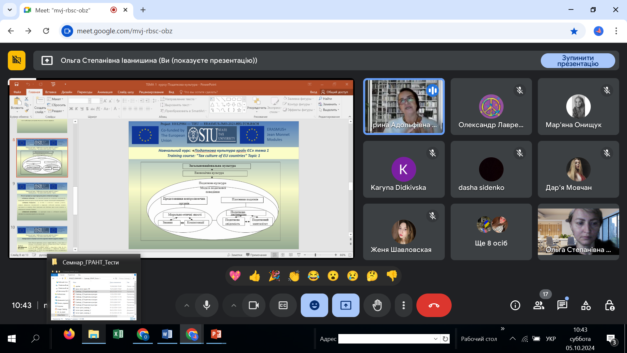The image size is (627, 353).
Task: Open more options three-dot menu in Meet
Action: (404, 305)
